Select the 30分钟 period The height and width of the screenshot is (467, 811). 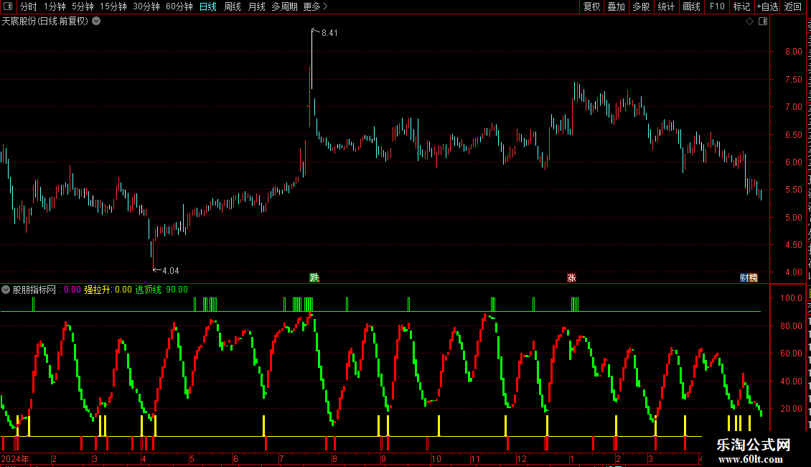pos(146,6)
